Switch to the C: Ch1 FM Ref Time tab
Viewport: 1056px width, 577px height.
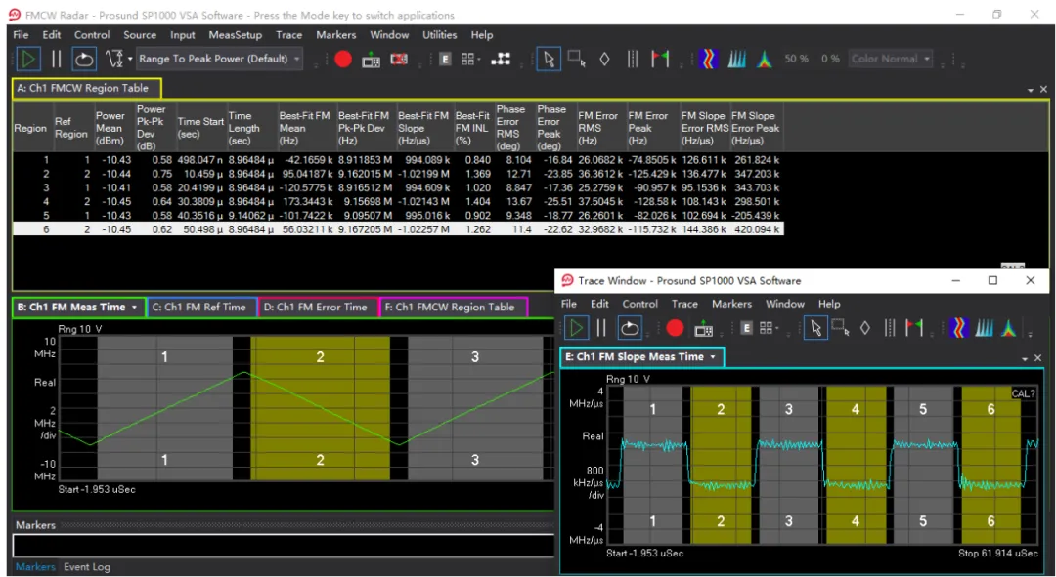point(202,308)
